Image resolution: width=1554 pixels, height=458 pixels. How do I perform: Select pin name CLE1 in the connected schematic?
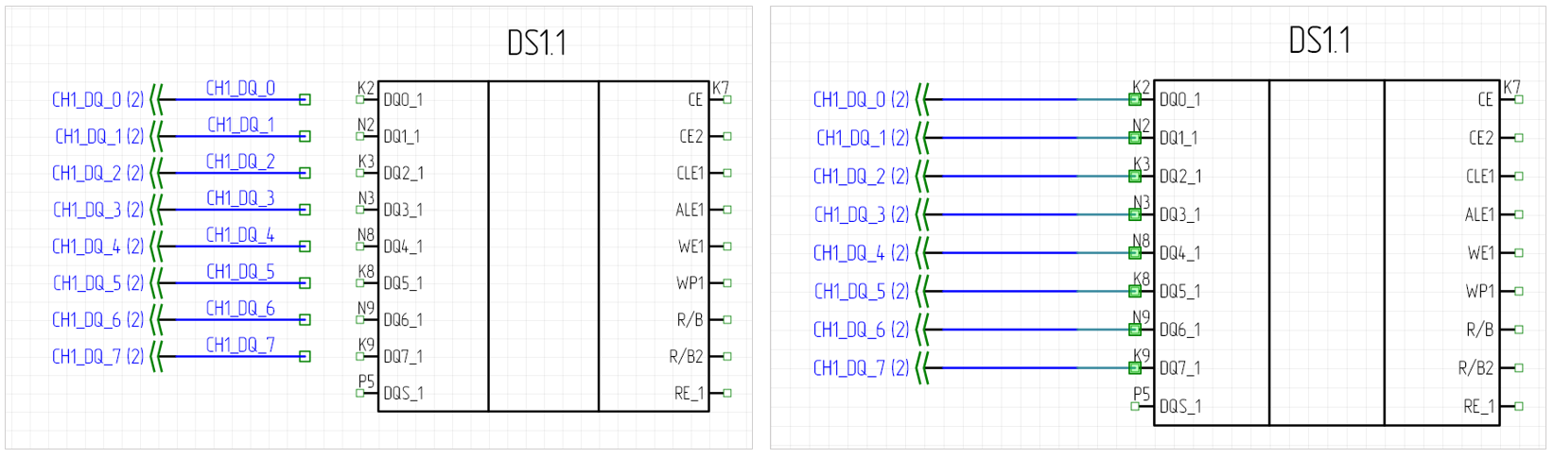pyautogui.click(x=1480, y=176)
